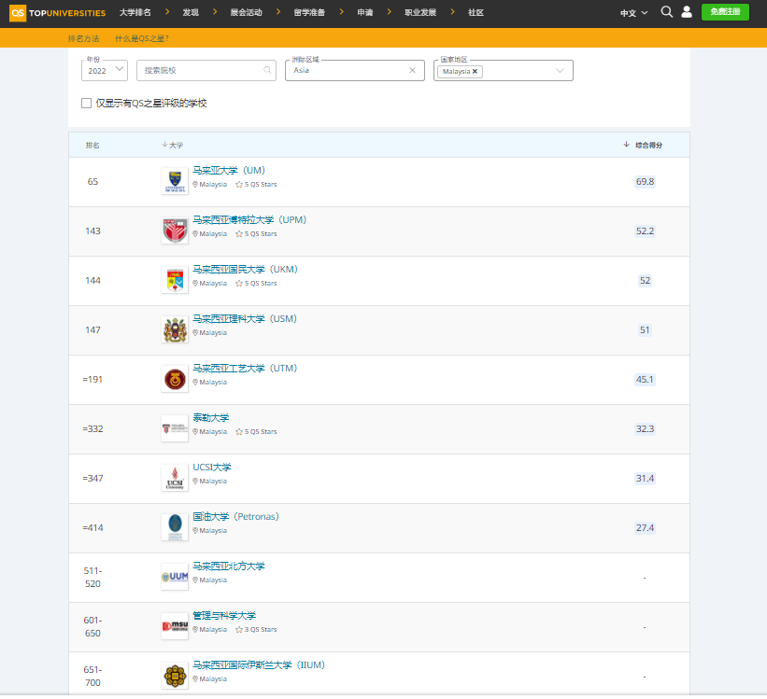
Task: Open the 国油大学 (Petronas) link
Action: point(235,517)
